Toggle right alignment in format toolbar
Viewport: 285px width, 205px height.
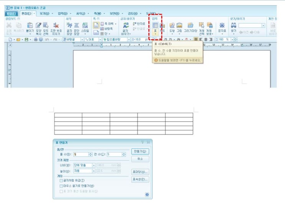click(211, 40)
